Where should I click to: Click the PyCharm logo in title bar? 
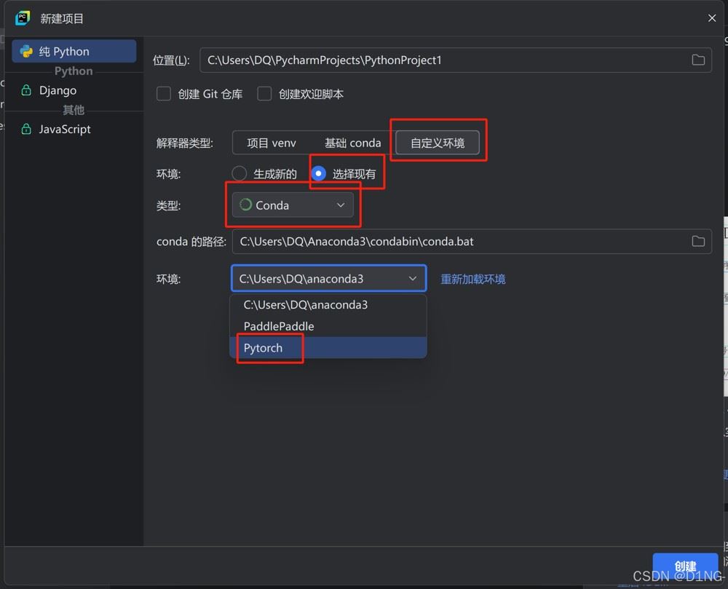pyautogui.click(x=22, y=18)
